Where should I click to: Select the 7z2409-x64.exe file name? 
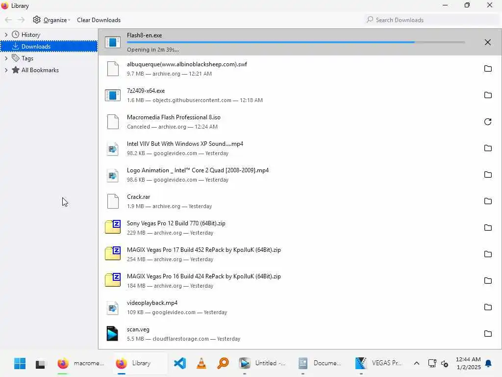pos(146,91)
